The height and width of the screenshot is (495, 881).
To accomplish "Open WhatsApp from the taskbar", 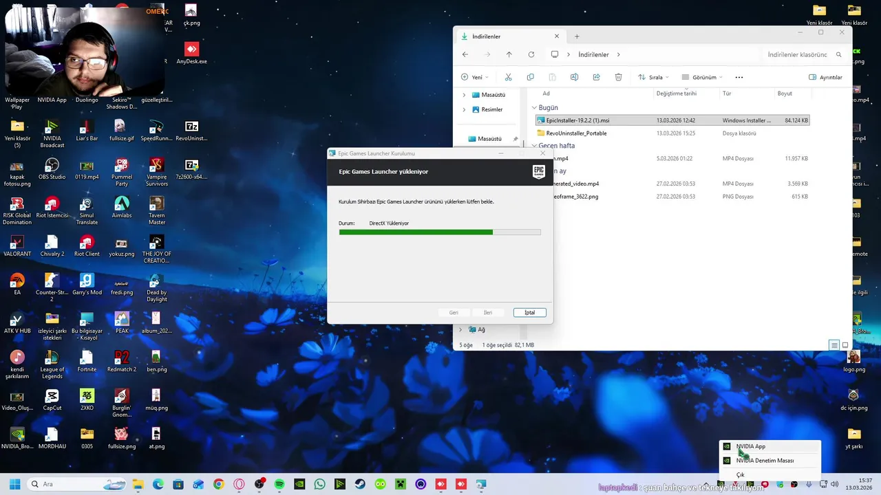I will point(319,484).
